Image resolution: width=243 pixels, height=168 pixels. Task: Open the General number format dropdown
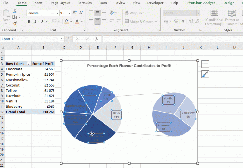(x=198, y=13)
